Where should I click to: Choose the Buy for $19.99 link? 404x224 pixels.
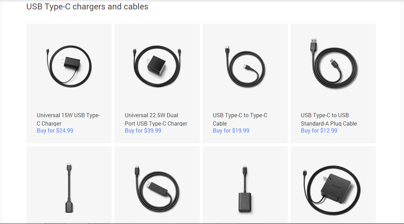tap(231, 131)
